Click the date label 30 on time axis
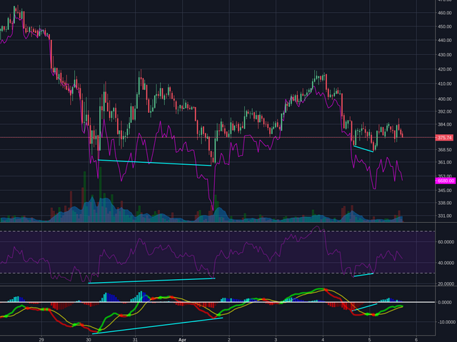This screenshot has width=457, height=342. click(x=89, y=340)
